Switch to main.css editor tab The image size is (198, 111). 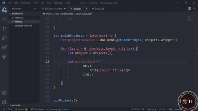point(99,9)
